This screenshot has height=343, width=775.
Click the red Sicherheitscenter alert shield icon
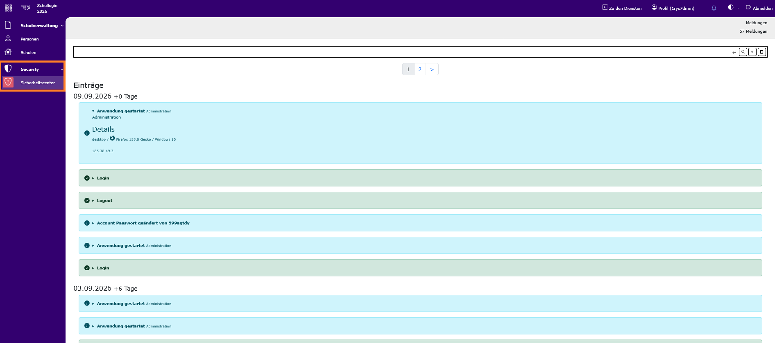[x=8, y=82]
